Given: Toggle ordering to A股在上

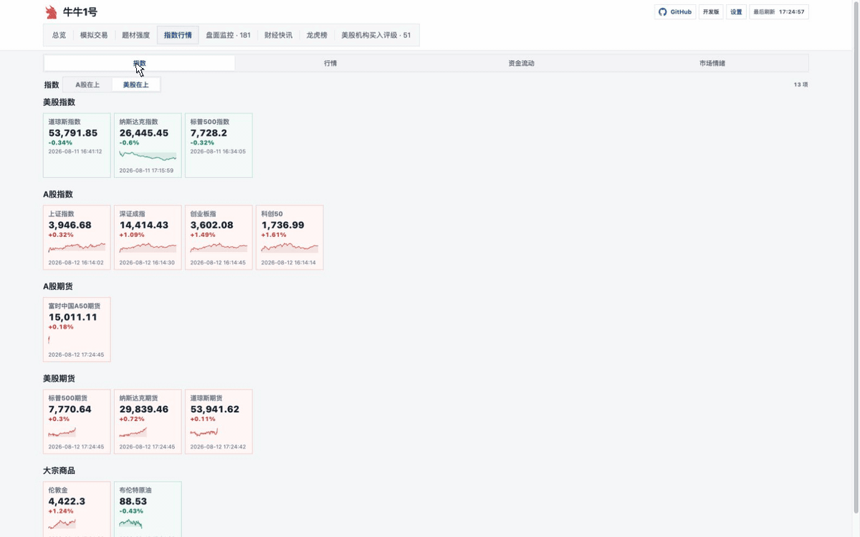Looking at the screenshot, I should pos(87,84).
